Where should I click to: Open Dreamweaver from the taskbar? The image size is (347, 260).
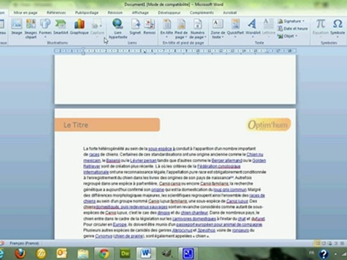[125, 253]
